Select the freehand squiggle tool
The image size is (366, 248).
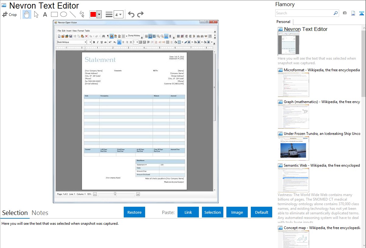(82, 14)
